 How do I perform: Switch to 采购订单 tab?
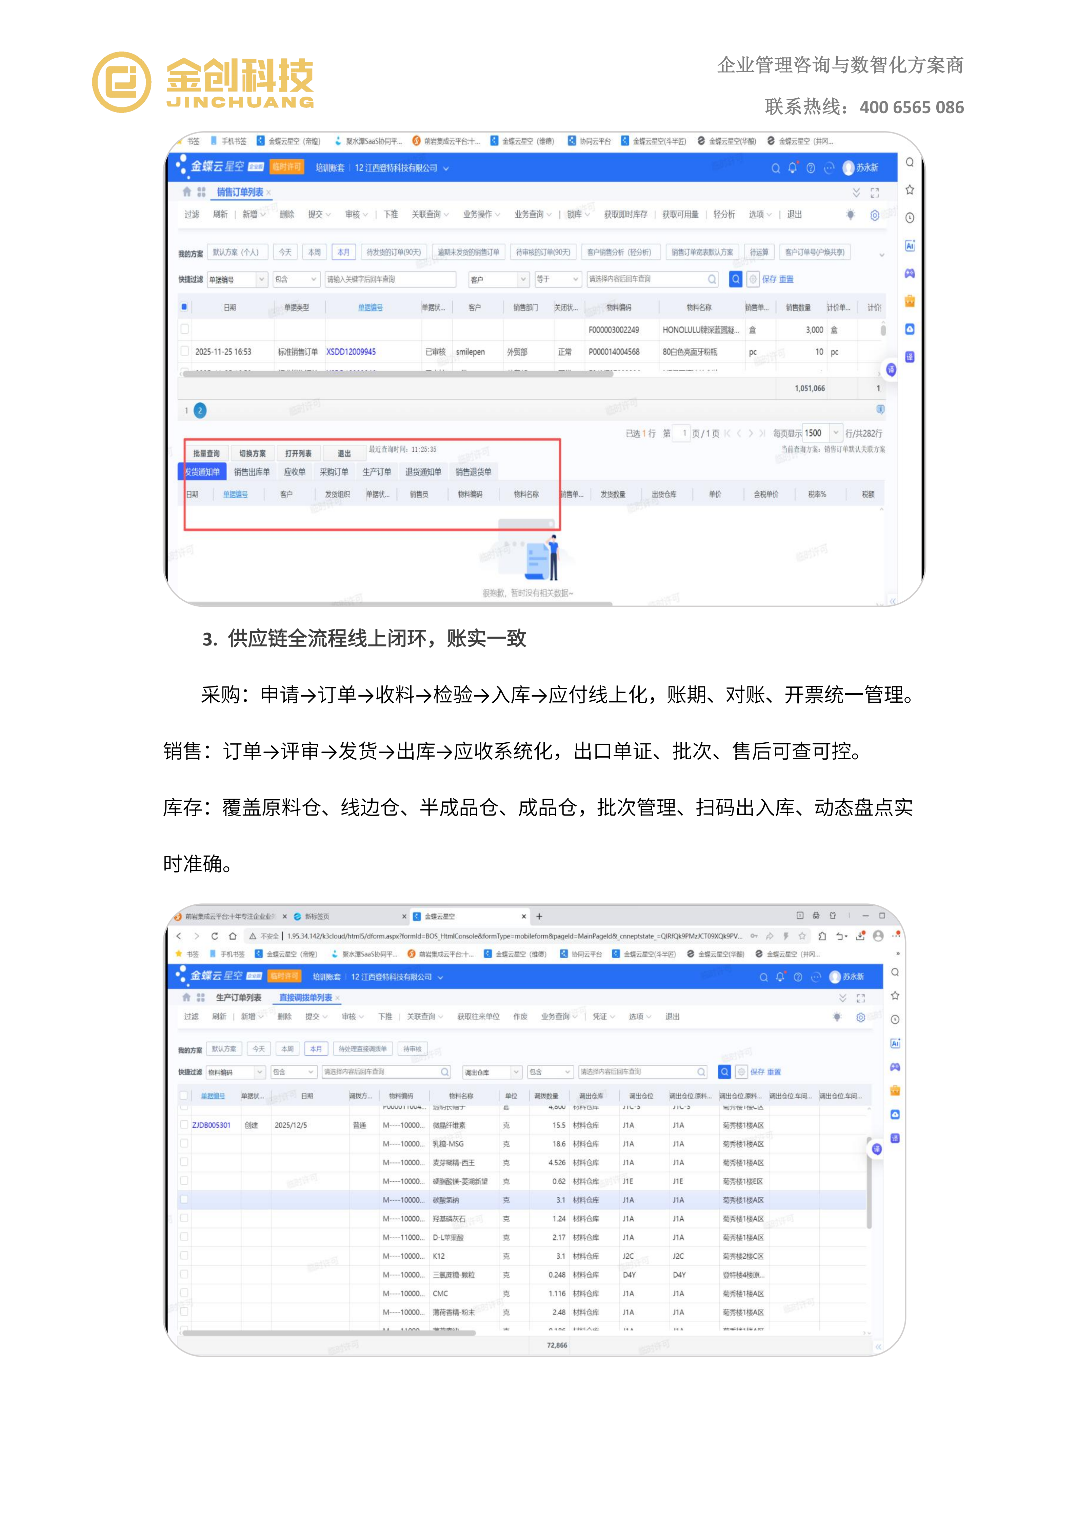click(x=334, y=471)
